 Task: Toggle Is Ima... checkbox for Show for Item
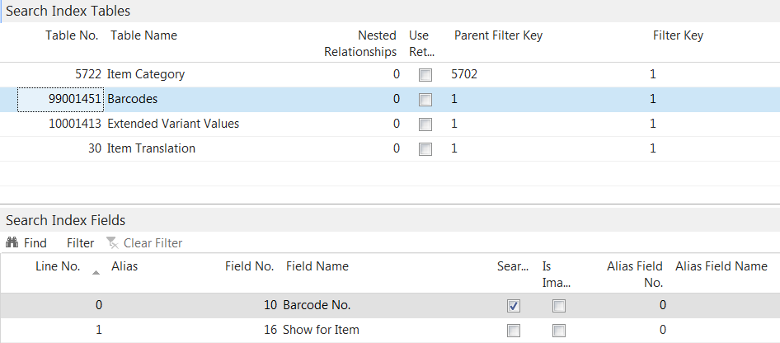pos(559,331)
